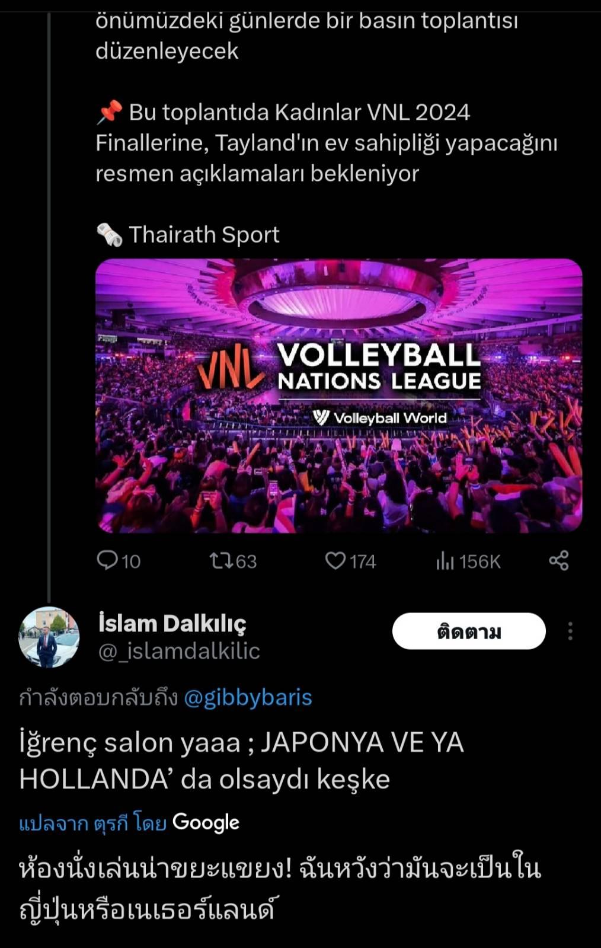The width and height of the screenshot is (601, 948).
Task: Tap the 174 likes count
Action: [363, 561]
